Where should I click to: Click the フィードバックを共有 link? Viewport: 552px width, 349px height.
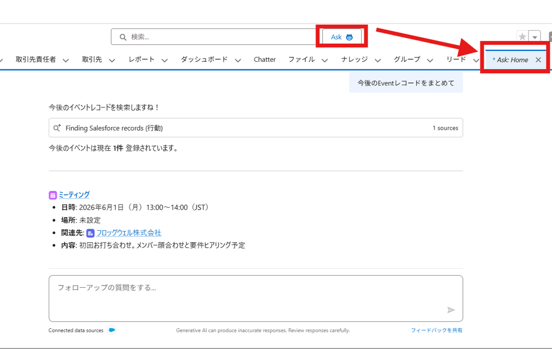point(437,330)
